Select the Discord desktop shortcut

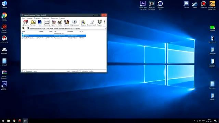186,4
